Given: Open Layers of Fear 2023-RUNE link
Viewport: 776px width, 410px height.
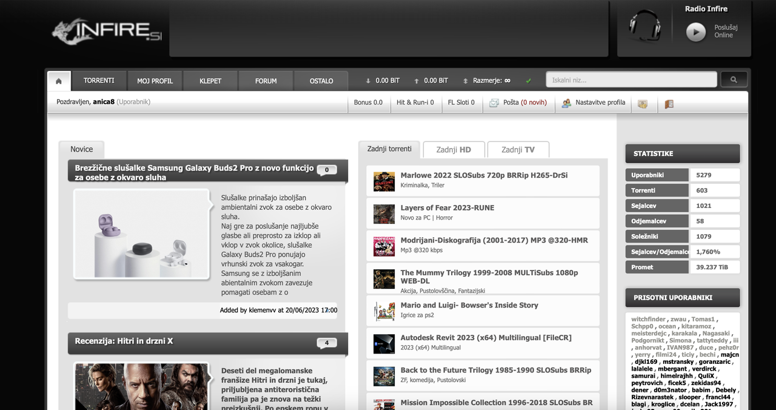Looking at the screenshot, I should pos(447,207).
